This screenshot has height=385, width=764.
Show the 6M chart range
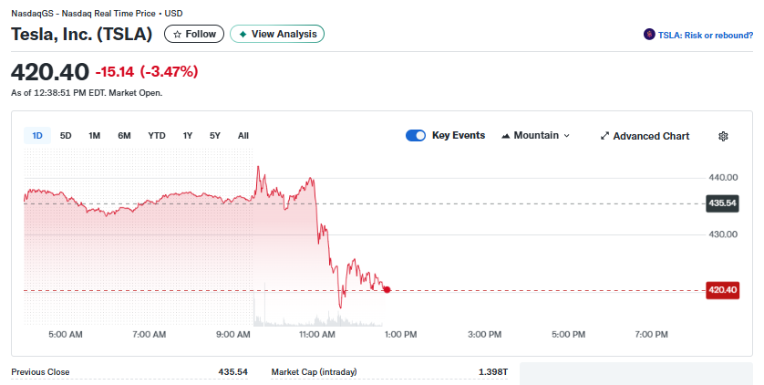coord(124,136)
